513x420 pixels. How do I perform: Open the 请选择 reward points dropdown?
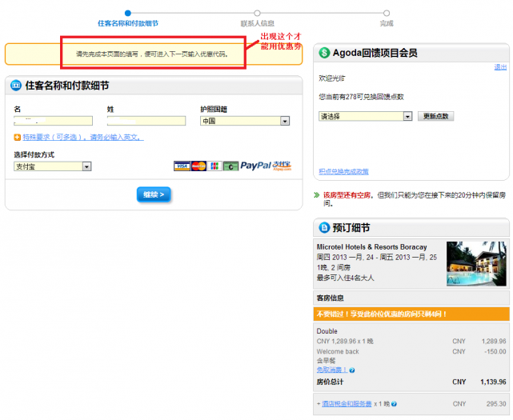365,116
